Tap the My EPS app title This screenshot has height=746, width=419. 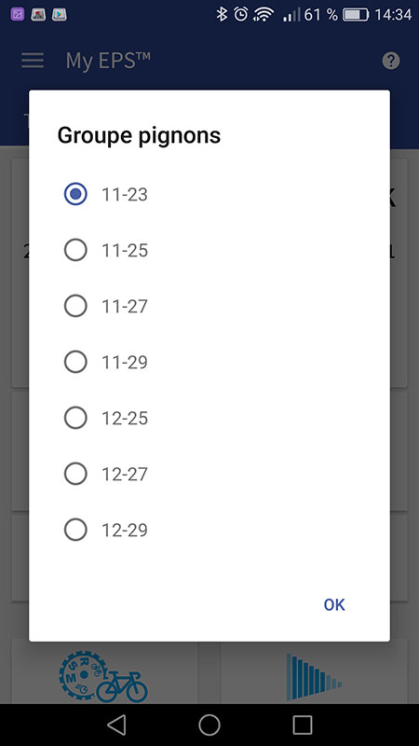click(x=108, y=61)
